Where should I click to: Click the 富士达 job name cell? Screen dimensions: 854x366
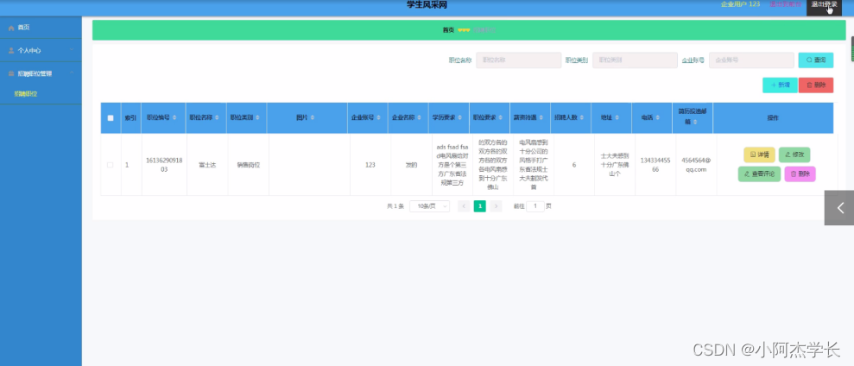(207, 165)
